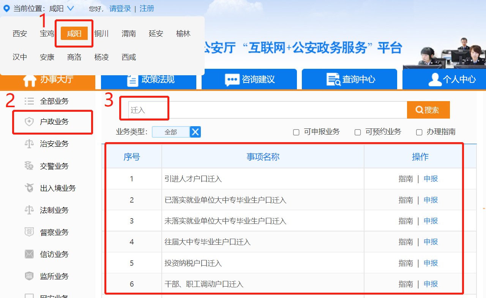Image resolution: width=486 pixels, height=298 pixels.
Task: Clear the 业务类型 filter with X button
Action: (x=195, y=132)
